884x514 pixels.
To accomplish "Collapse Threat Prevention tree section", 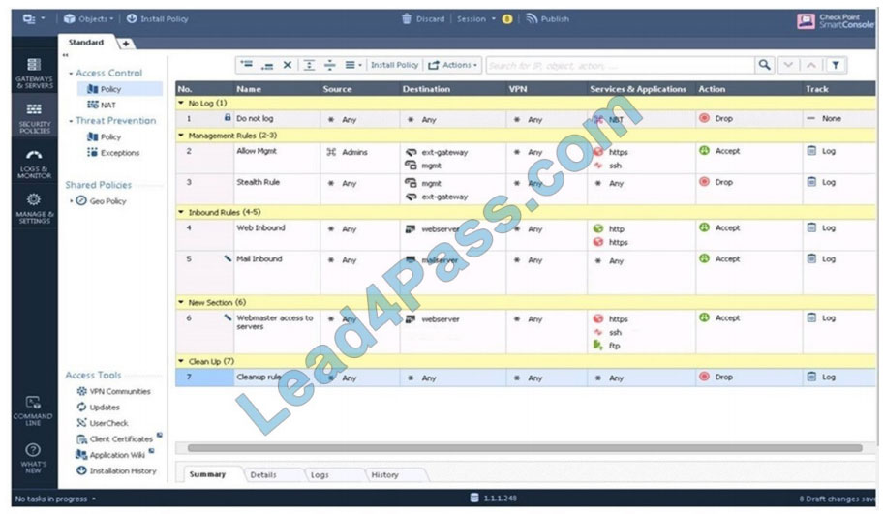I will tap(71, 121).
